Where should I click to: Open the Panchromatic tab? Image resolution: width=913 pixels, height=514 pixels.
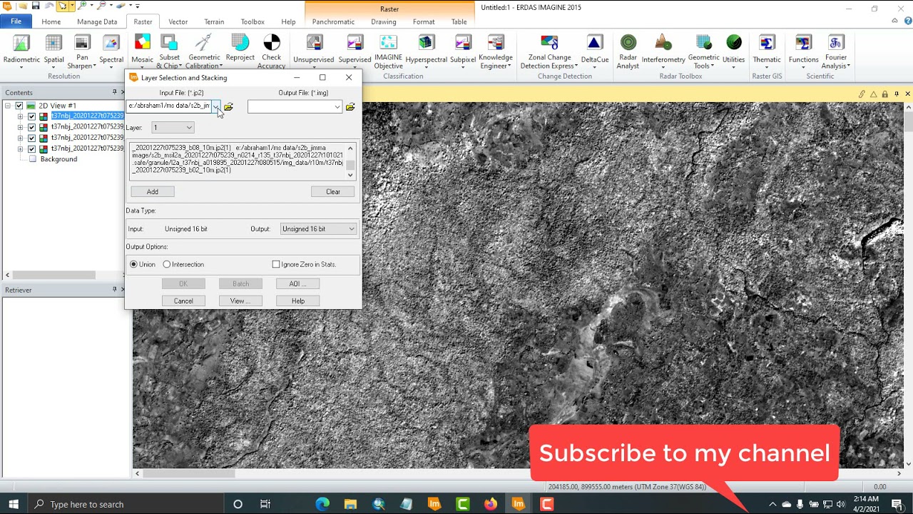(333, 21)
